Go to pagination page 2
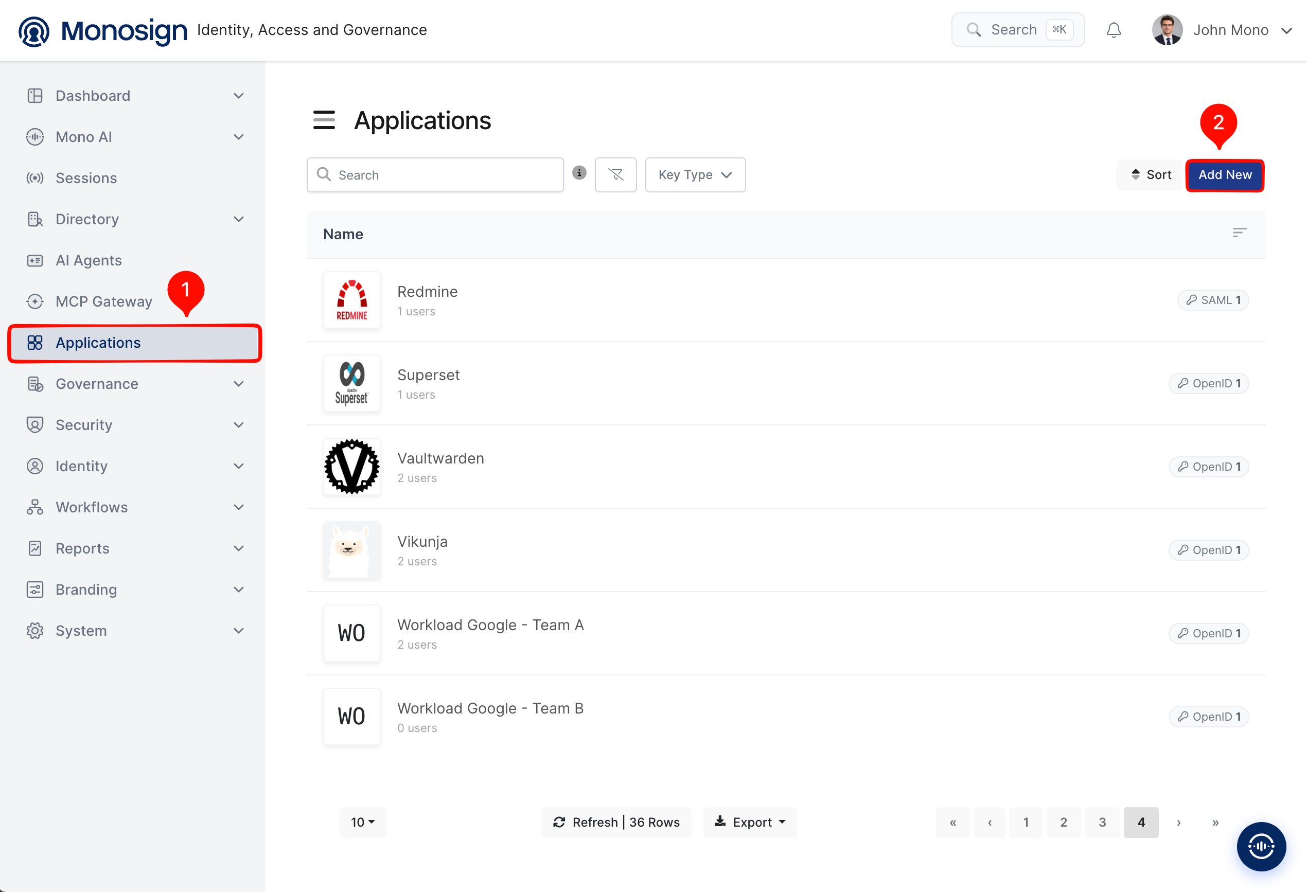 coord(1064,823)
